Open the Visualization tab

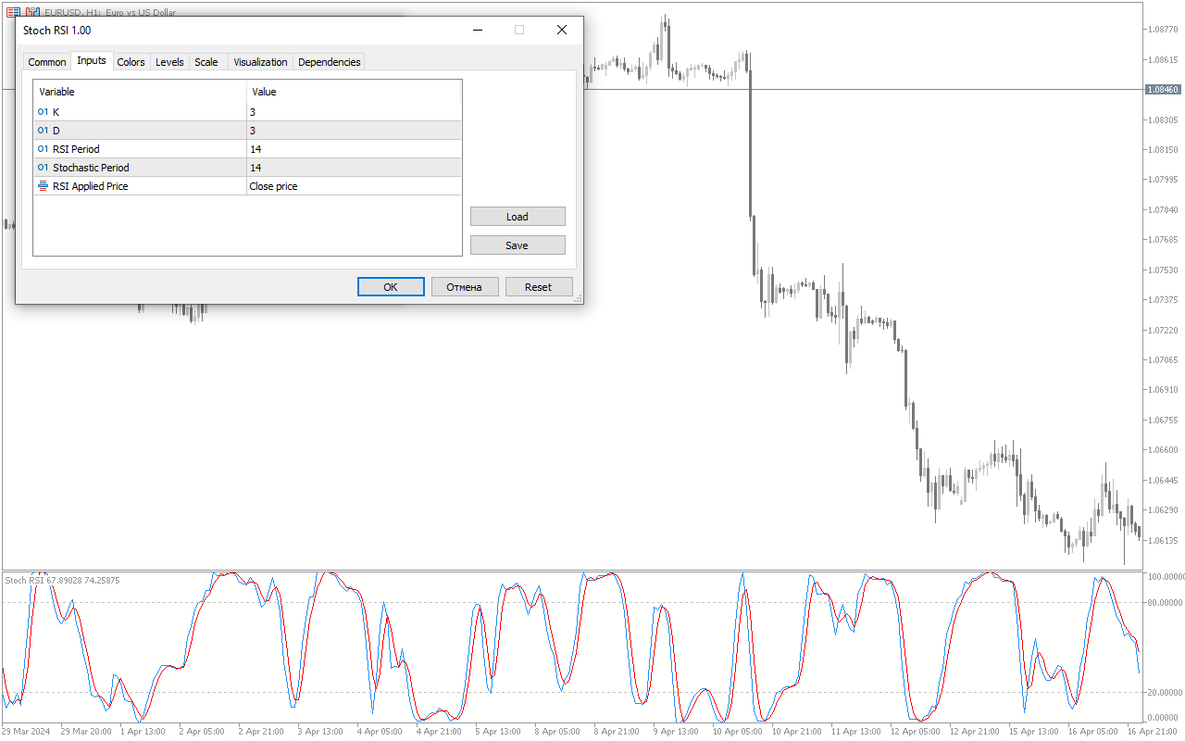260,62
